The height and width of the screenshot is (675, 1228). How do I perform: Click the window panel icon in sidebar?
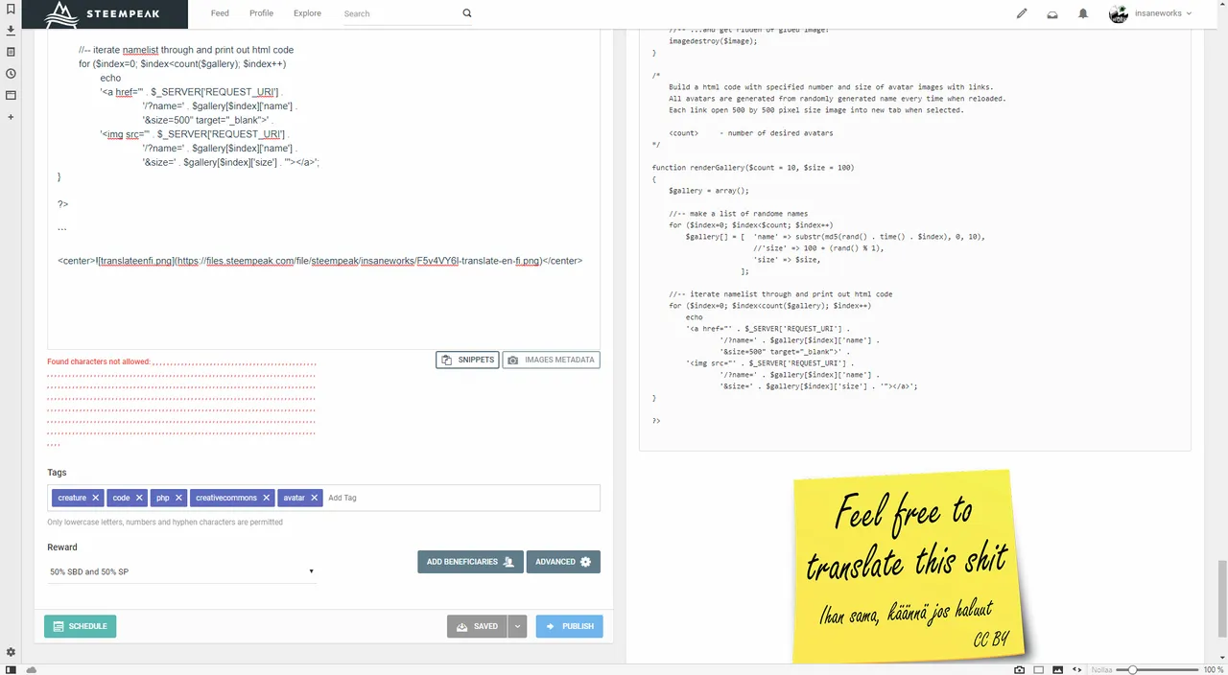(x=11, y=95)
